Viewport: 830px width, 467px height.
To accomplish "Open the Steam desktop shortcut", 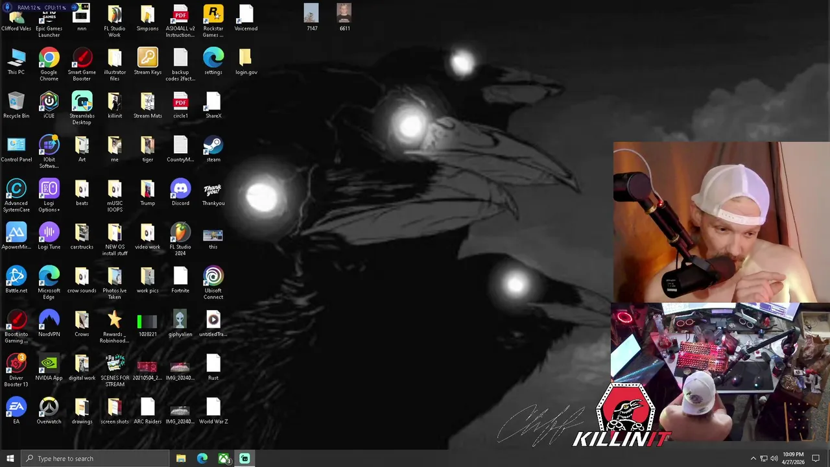I will coord(213,149).
